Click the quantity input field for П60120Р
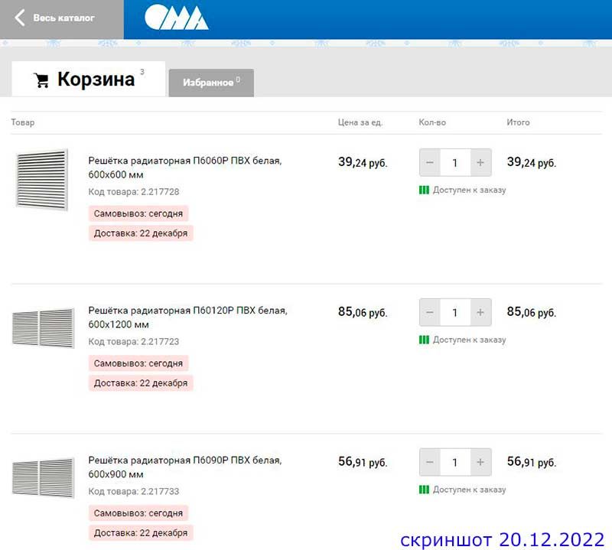The image size is (612, 550). tap(454, 313)
